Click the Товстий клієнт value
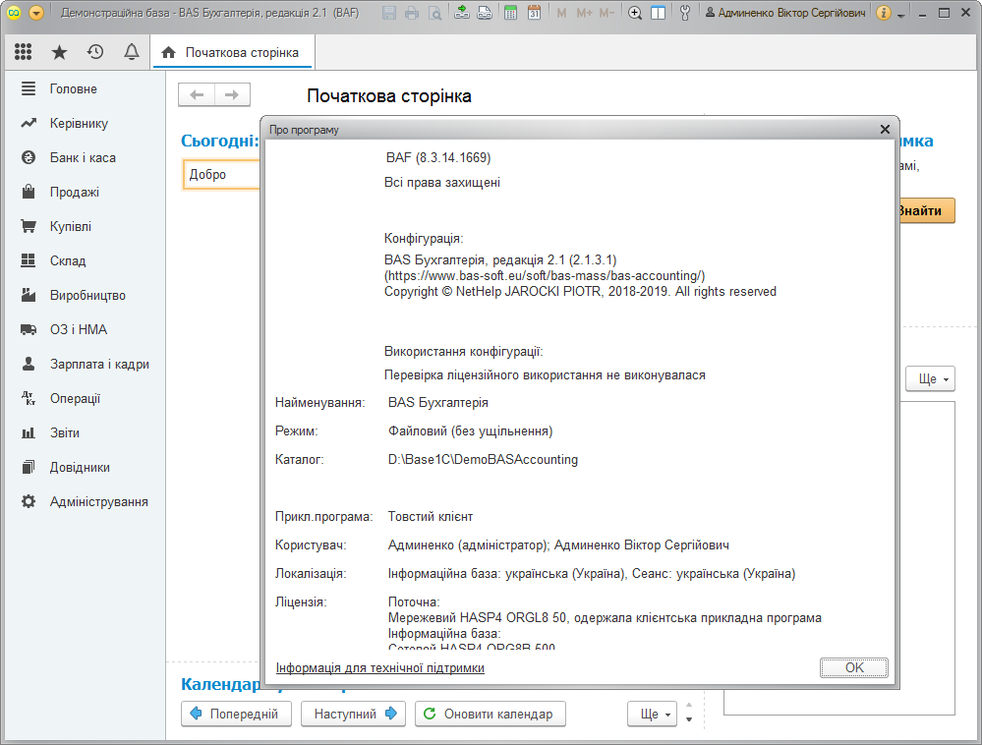 click(x=431, y=517)
